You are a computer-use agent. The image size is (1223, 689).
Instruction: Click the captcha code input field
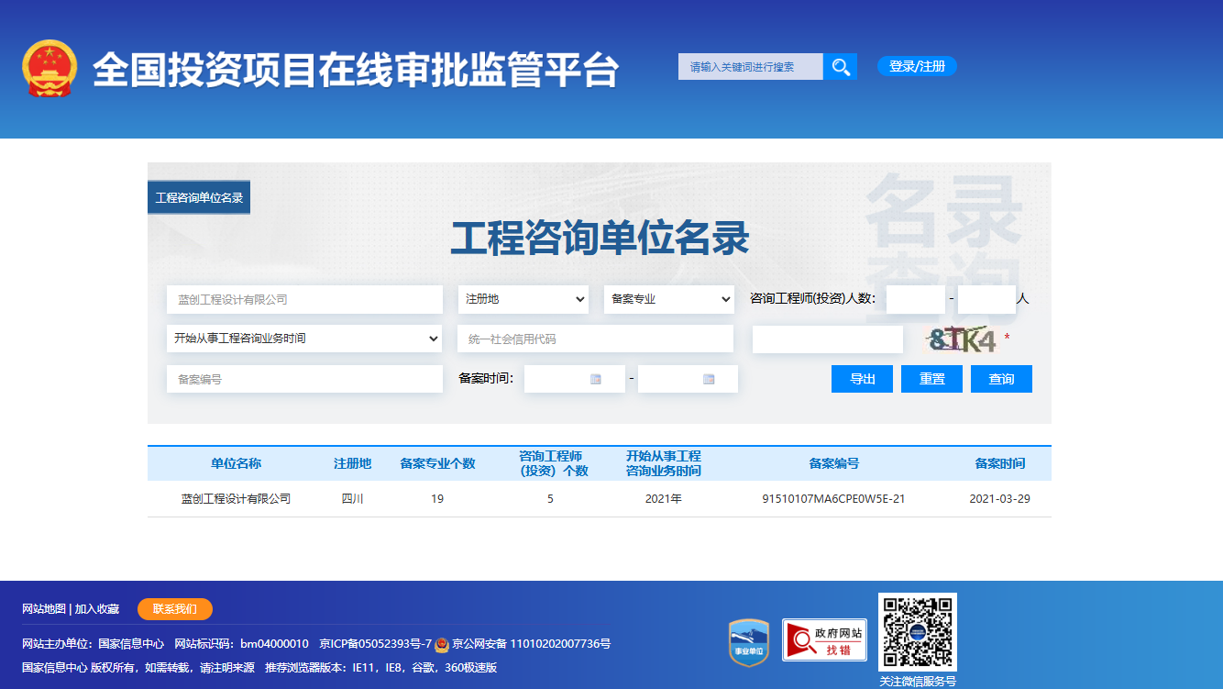tap(828, 339)
